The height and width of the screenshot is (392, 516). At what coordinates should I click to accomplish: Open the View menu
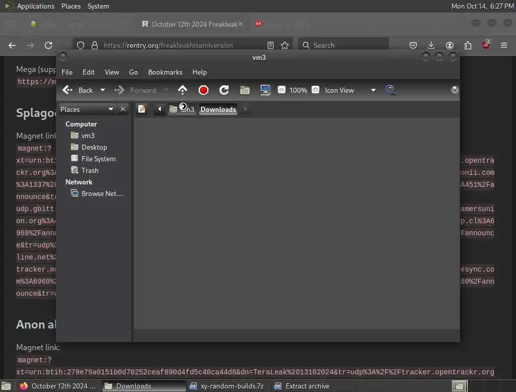112,72
